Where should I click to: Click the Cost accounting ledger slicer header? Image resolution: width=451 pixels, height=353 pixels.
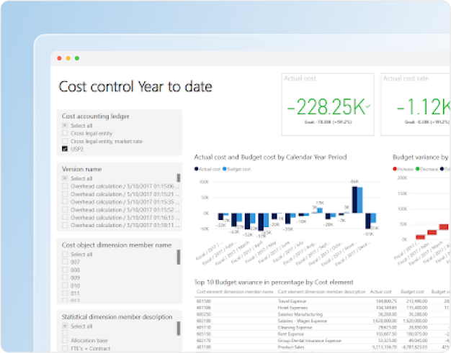pyautogui.click(x=96, y=116)
